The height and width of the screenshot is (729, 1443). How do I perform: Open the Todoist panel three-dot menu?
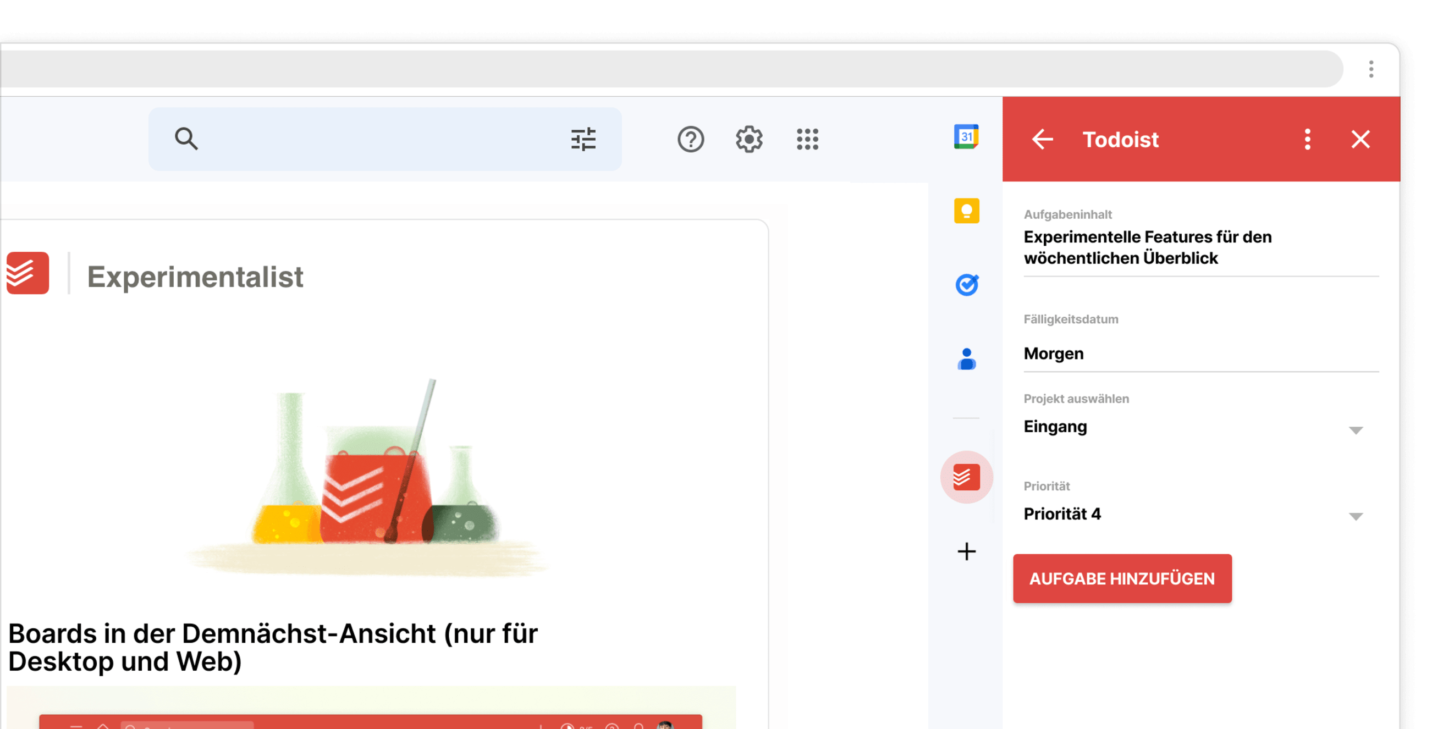pyautogui.click(x=1307, y=139)
